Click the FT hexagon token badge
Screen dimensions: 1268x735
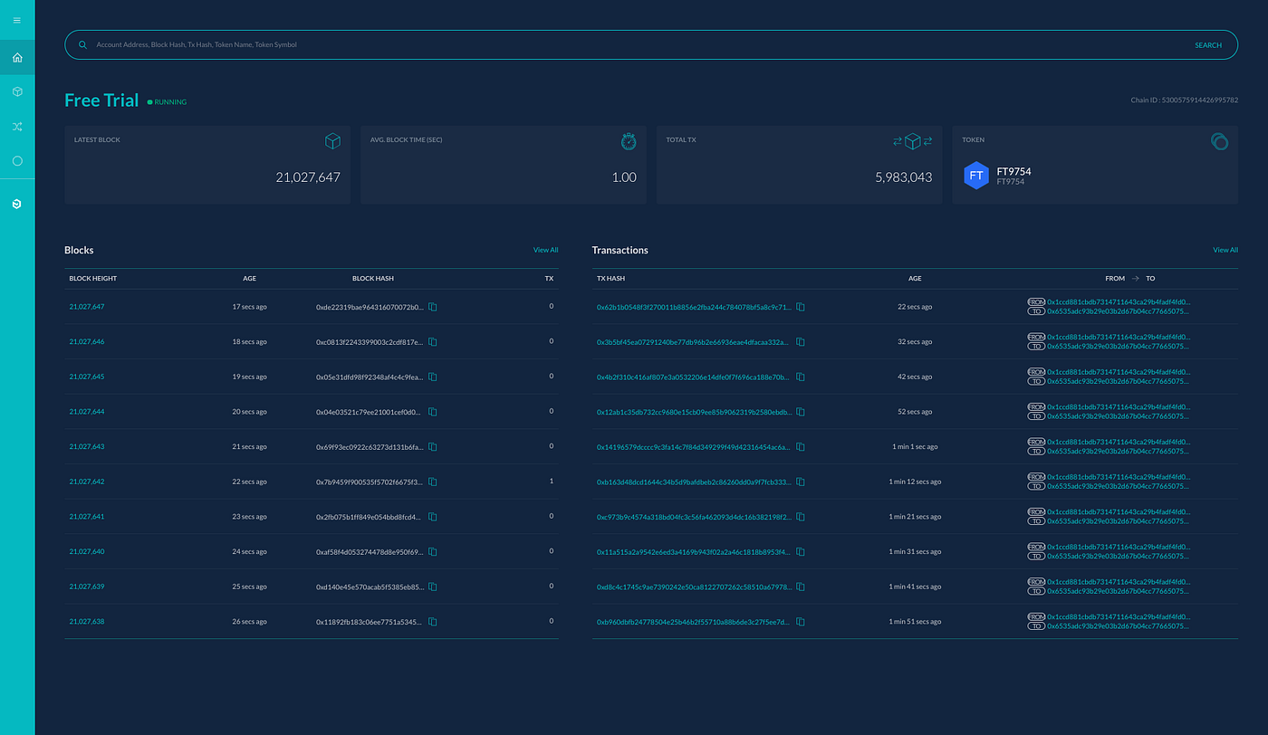(x=976, y=176)
